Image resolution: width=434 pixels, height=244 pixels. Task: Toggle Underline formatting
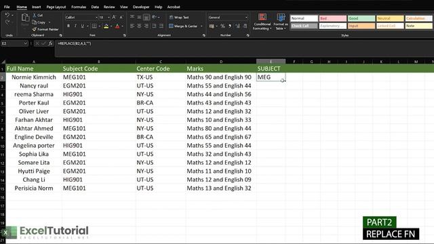(82, 26)
